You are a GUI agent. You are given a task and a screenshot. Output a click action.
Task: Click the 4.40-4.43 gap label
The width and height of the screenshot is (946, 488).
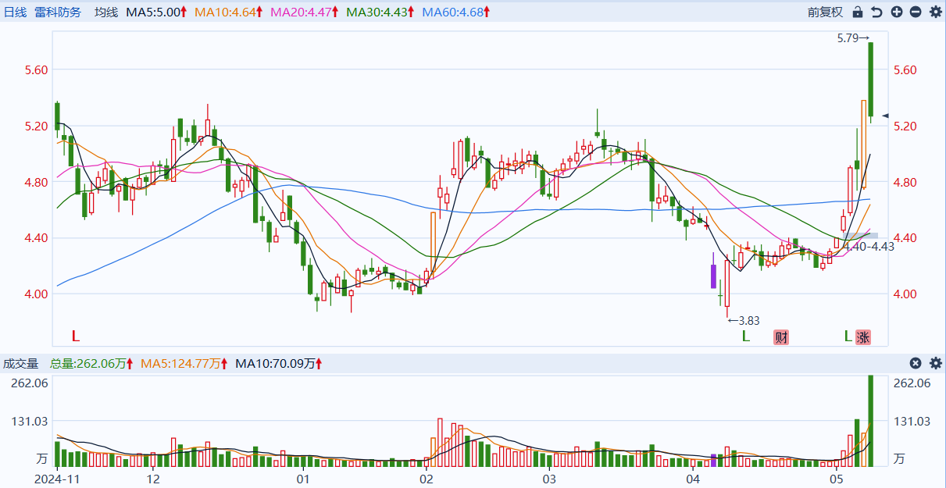pyautogui.click(x=869, y=246)
